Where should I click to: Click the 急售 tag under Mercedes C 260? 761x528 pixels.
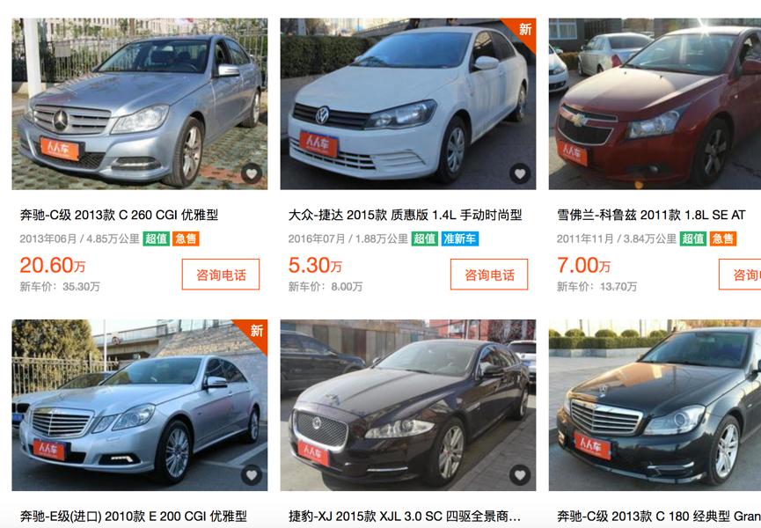(x=186, y=238)
